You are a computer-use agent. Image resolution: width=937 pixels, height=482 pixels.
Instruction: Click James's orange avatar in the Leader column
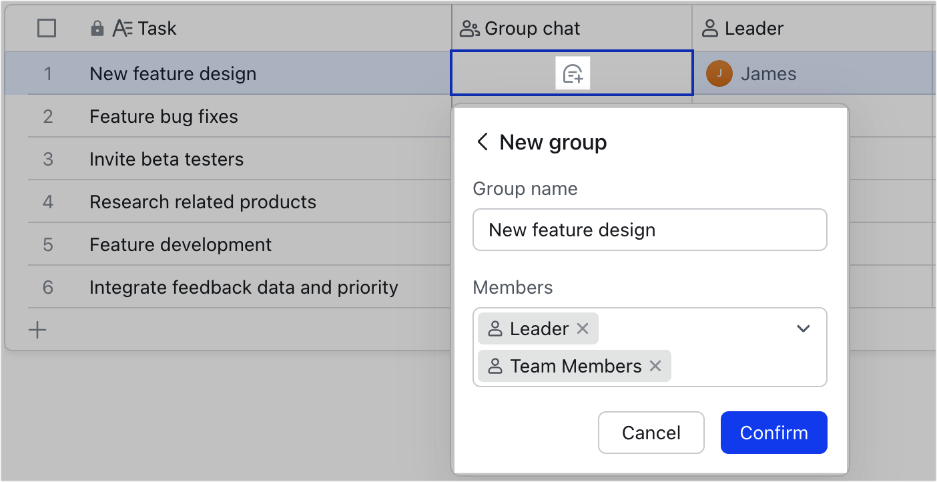pos(719,74)
